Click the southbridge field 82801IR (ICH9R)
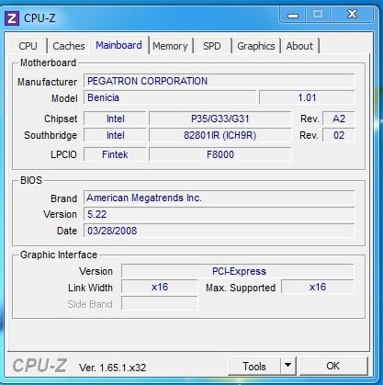This screenshot has width=383, height=385. click(x=220, y=135)
